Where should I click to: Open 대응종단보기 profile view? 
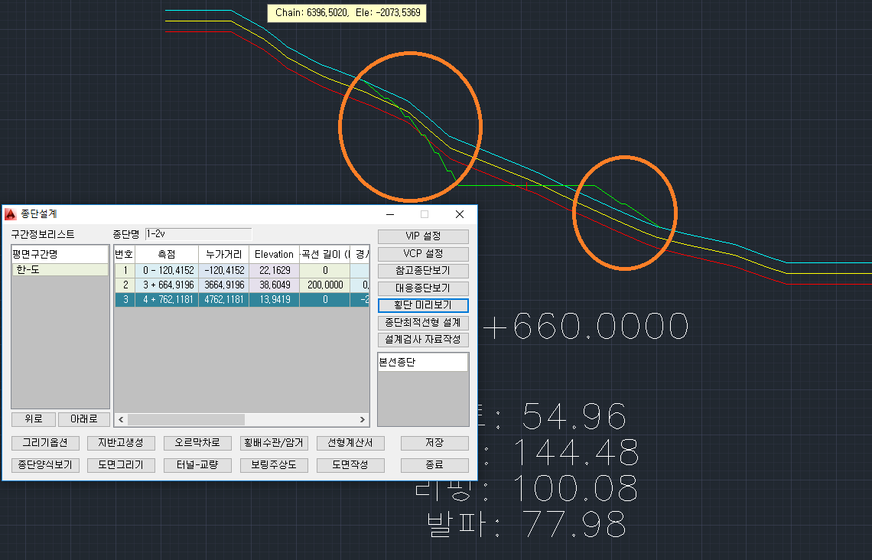423,288
